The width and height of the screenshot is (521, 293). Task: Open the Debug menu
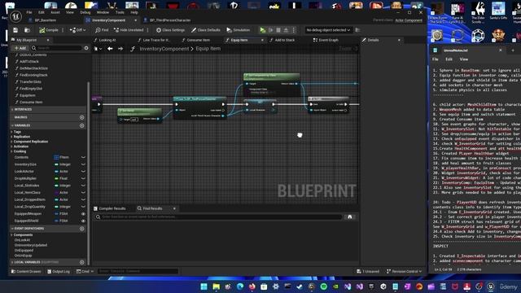[x=85, y=12]
